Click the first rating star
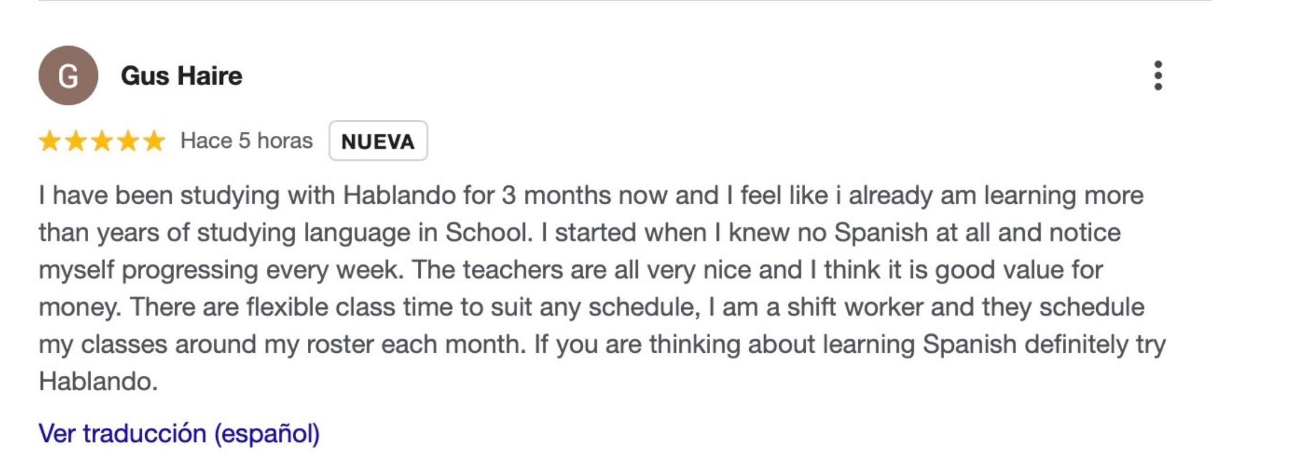This screenshot has height=473, width=1306. pyautogui.click(x=50, y=141)
